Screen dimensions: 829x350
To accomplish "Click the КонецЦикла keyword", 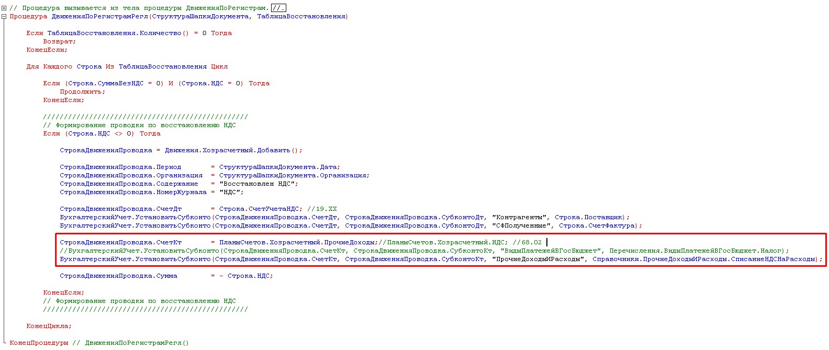I will [48, 326].
